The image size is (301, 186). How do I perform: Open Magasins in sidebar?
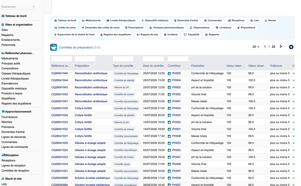tap(8, 35)
